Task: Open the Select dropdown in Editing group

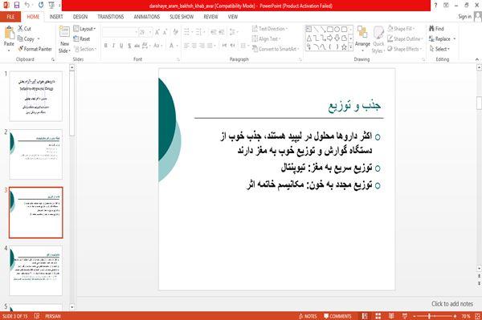Action: click(440, 49)
